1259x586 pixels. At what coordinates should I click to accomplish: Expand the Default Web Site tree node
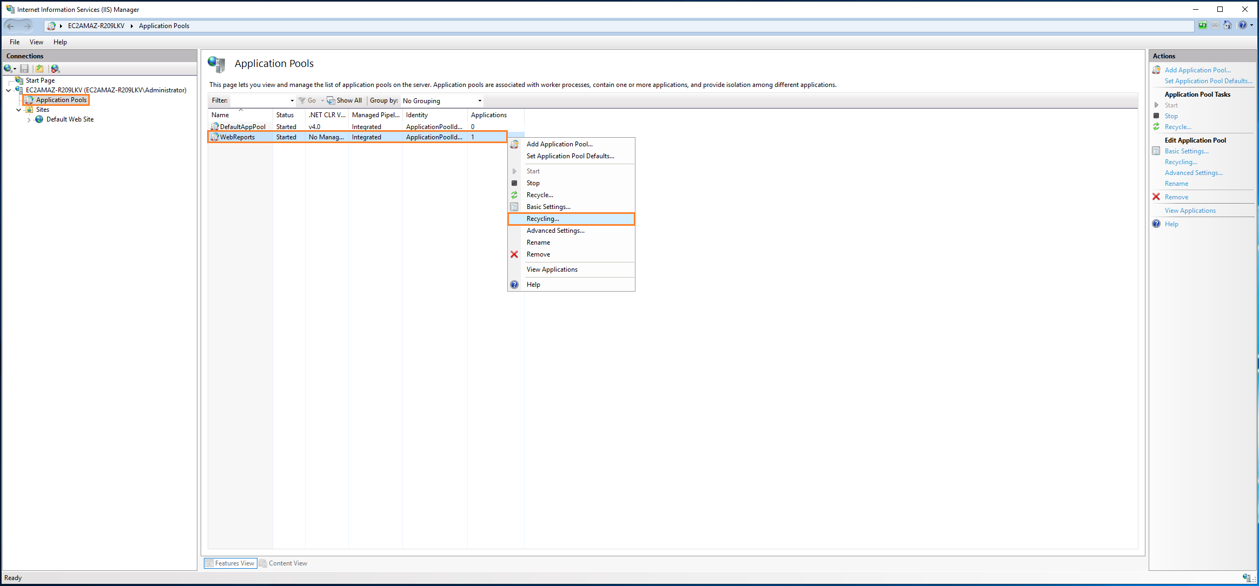(29, 119)
